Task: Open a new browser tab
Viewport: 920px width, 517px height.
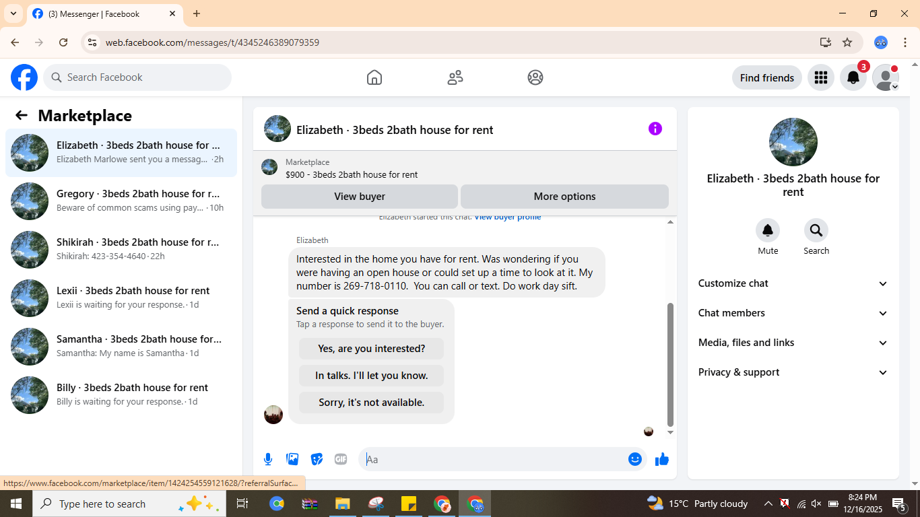Action: pos(197,13)
